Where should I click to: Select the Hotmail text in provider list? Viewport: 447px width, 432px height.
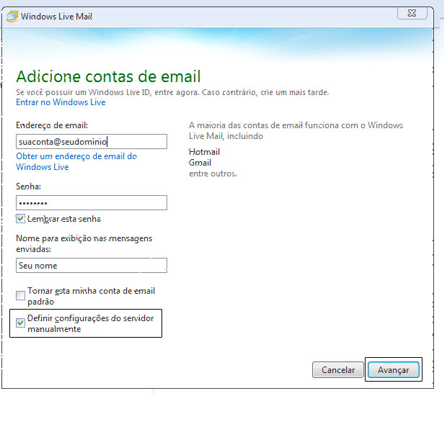pyautogui.click(x=204, y=152)
